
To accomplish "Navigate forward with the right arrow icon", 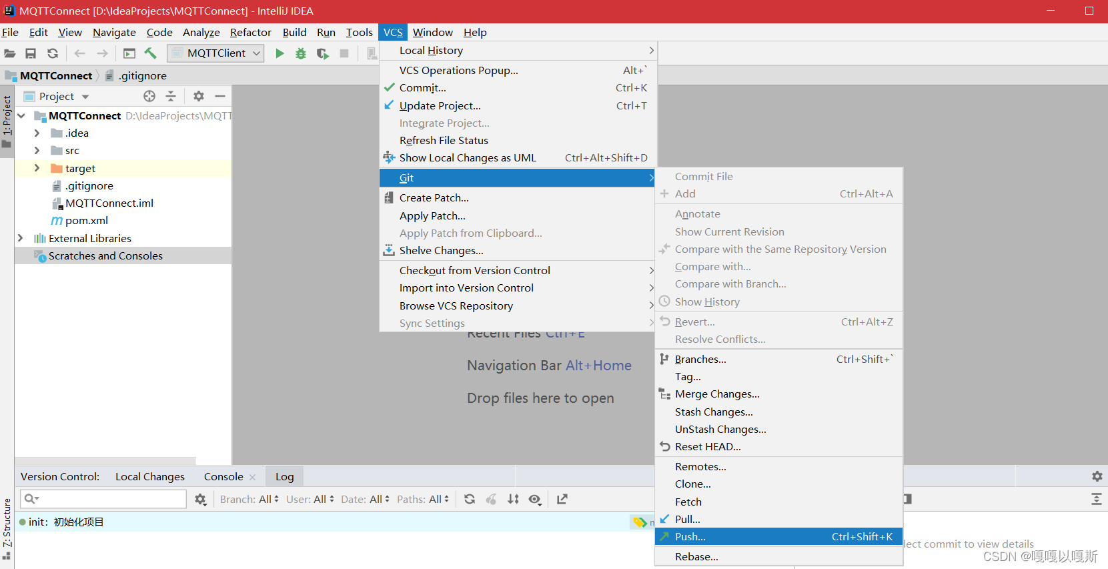I will click(102, 53).
